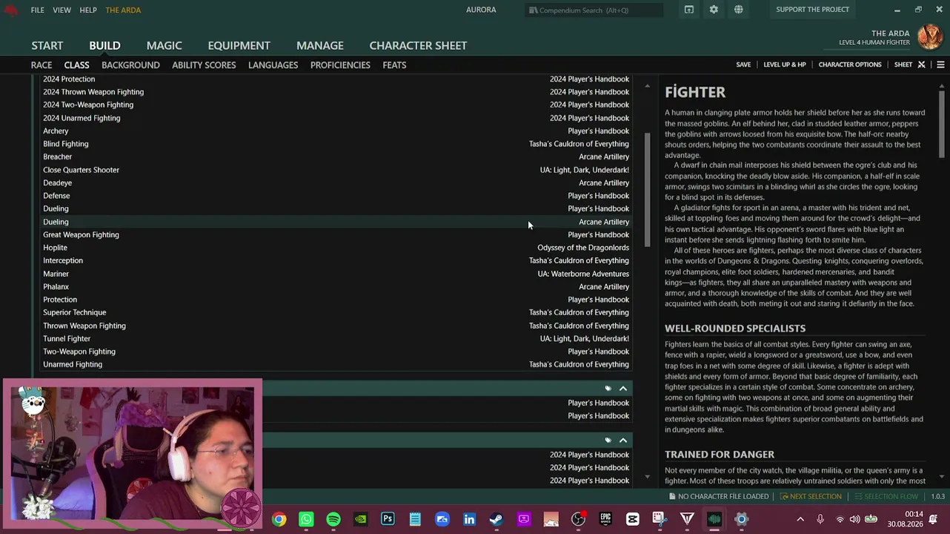The height and width of the screenshot is (534, 950).
Task: Go to the RACE sub-tab
Action: pyautogui.click(x=41, y=65)
